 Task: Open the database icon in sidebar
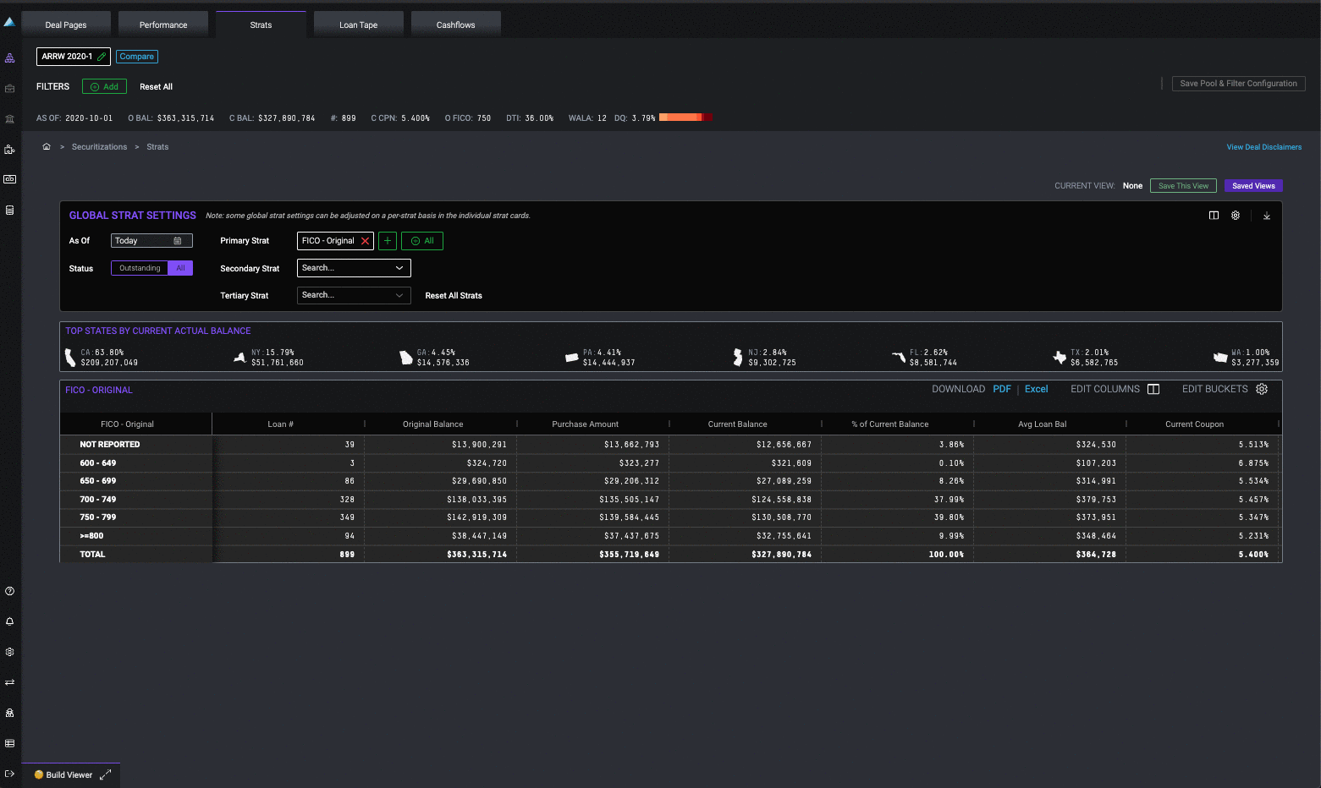[x=9, y=210]
